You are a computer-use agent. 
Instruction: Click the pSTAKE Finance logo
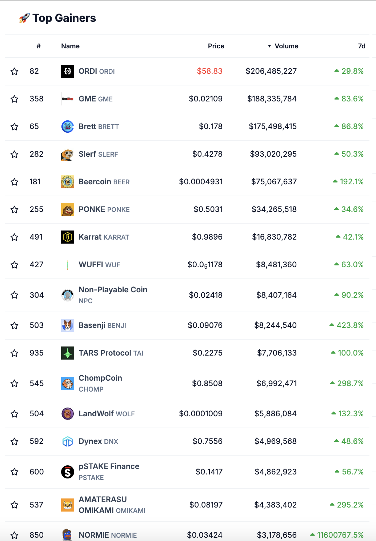68,472
